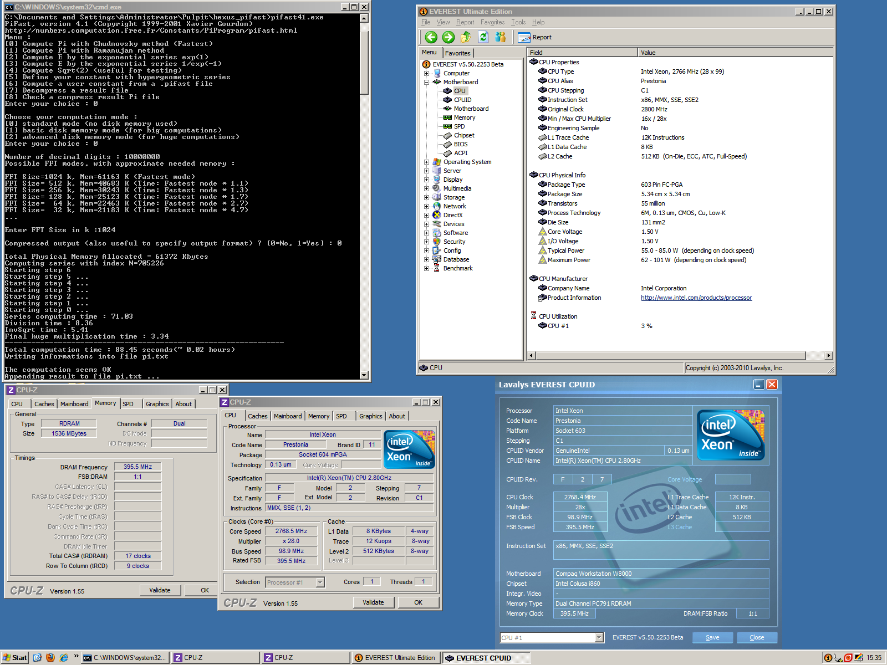Select the CPU Type row in EVEREST list

click(x=680, y=71)
